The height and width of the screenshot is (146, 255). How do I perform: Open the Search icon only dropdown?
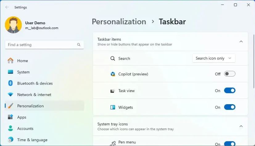point(214,58)
